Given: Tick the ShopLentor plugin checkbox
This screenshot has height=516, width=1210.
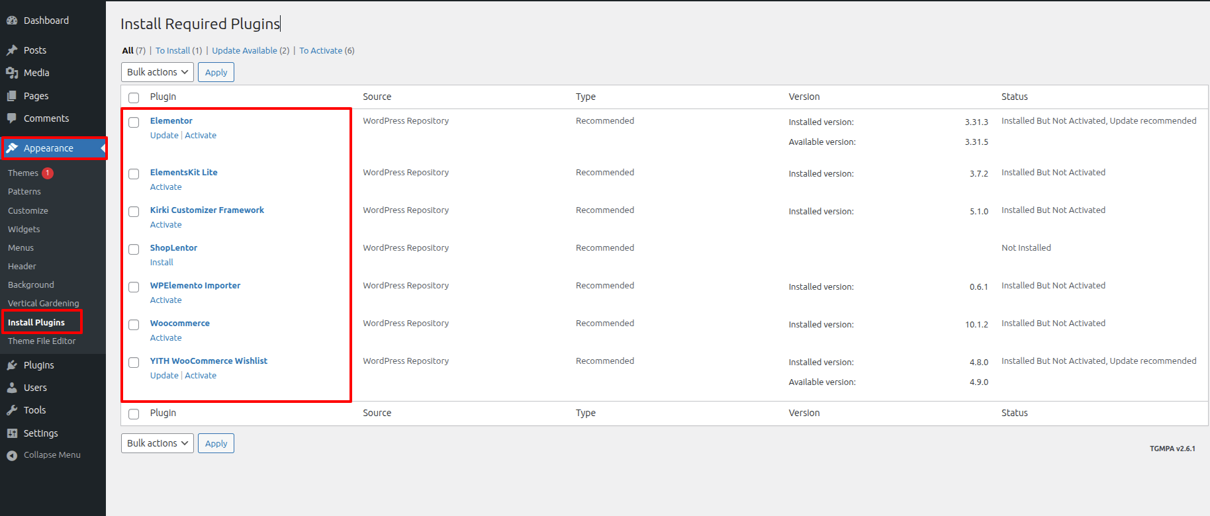Looking at the screenshot, I should click(134, 249).
